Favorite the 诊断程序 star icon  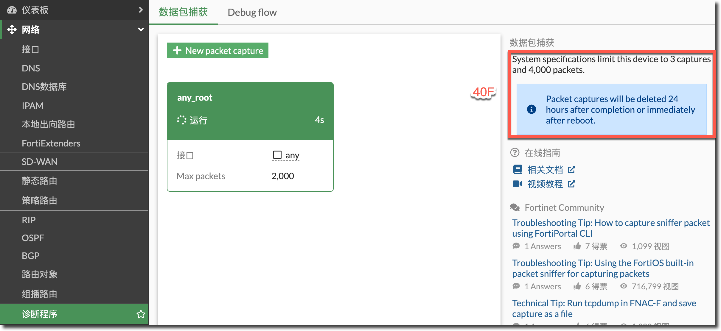coord(141,314)
